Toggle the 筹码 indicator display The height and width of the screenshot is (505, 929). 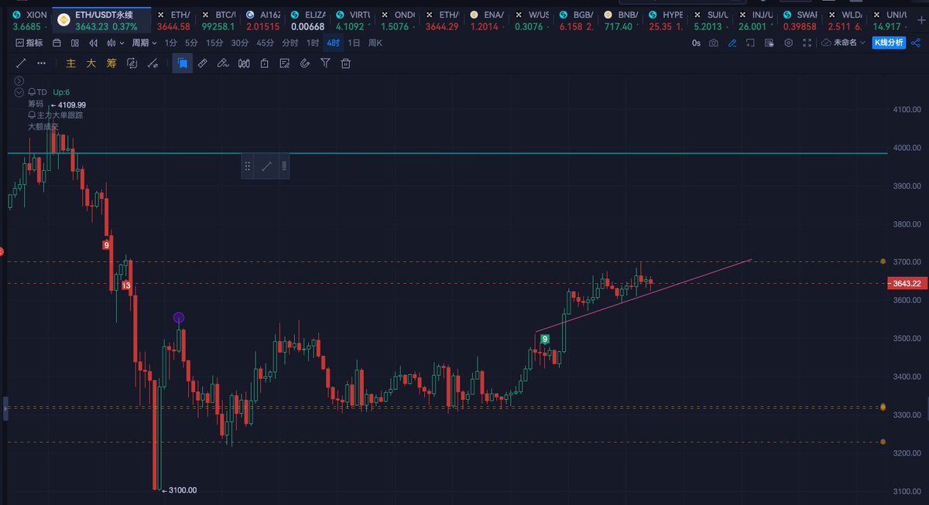pos(110,63)
